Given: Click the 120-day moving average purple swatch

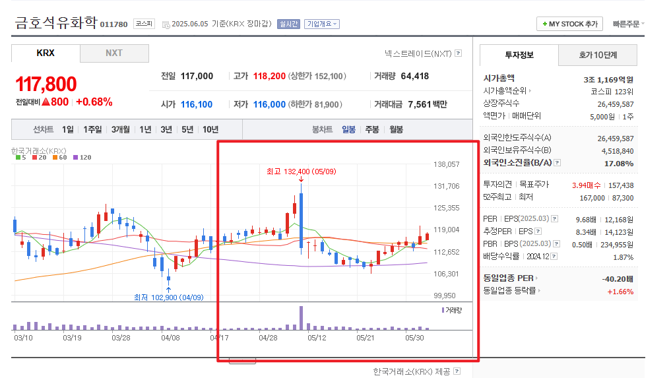Looking at the screenshot, I should [x=76, y=158].
